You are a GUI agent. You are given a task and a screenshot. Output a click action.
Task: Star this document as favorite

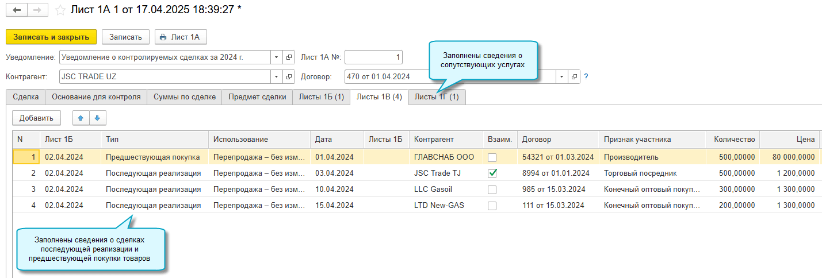pos(60,10)
